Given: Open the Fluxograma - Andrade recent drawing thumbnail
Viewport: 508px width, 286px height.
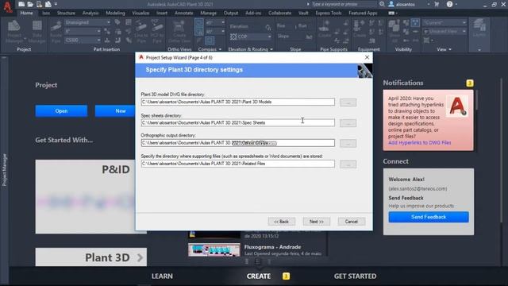Looking at the screenshot, I should pyautogui.click(x=214, y=250).
